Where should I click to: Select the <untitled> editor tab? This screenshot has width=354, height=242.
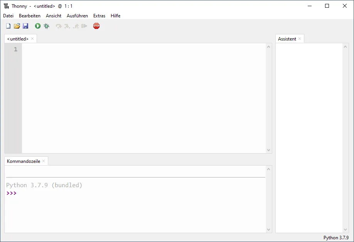(x=18, y=39)
